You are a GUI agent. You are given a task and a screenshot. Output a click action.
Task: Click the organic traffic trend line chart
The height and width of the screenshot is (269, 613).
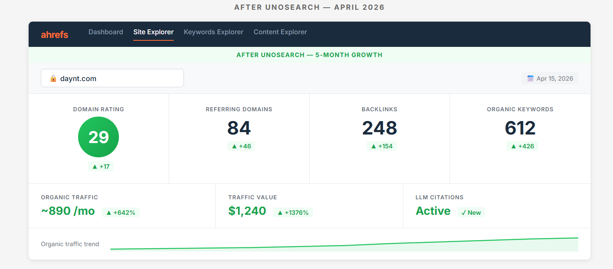click(x=344, y=244)
